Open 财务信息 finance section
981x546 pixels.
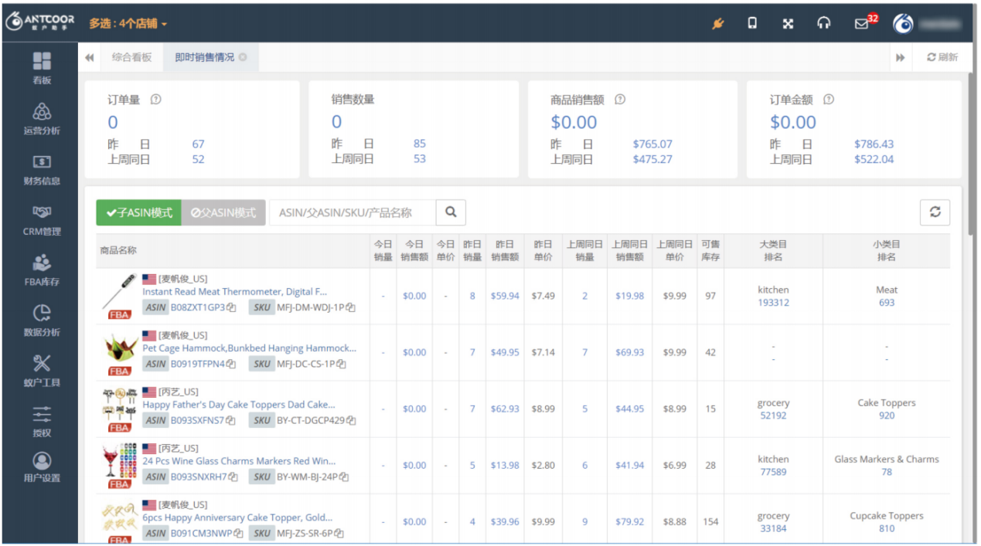[x=42, y=169]
